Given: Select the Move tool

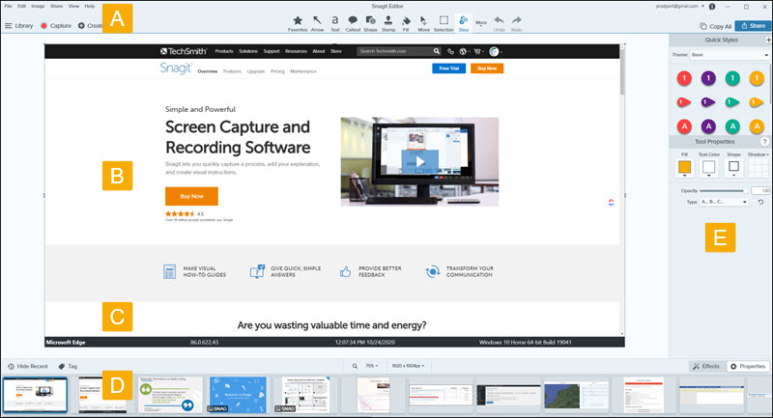Looking at the screenshot, I should pyautogui.click(x=423, y=23).
